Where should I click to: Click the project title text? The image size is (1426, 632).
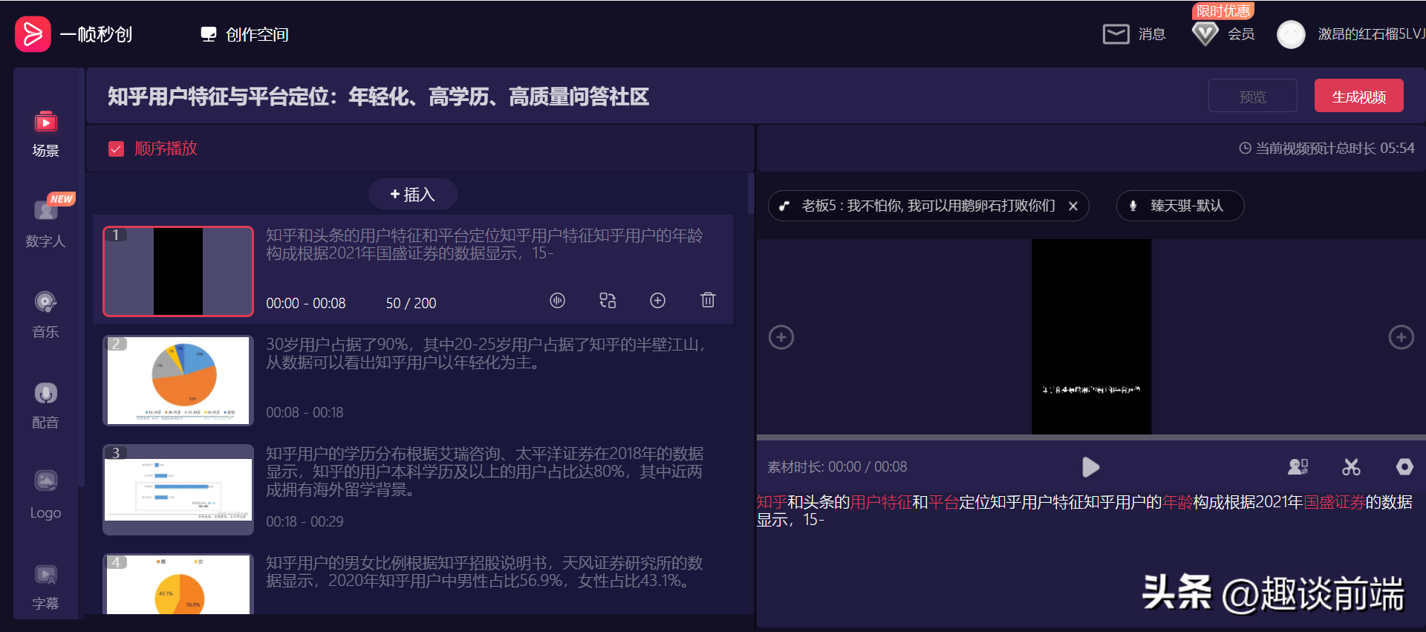tap(378, 97)
